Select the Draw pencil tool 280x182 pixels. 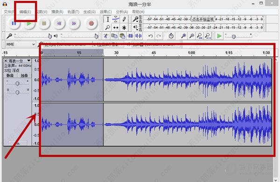[x=124, y=19]
